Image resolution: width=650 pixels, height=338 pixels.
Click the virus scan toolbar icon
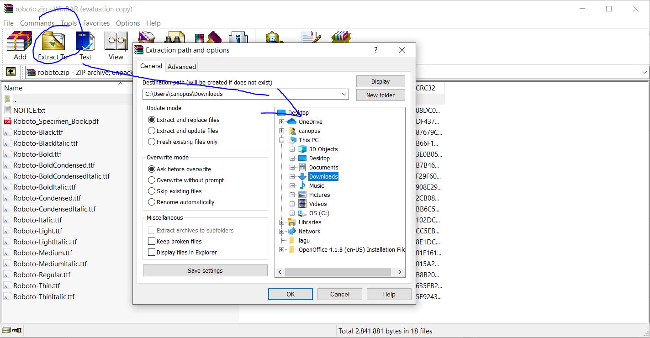tap(273, 37)
